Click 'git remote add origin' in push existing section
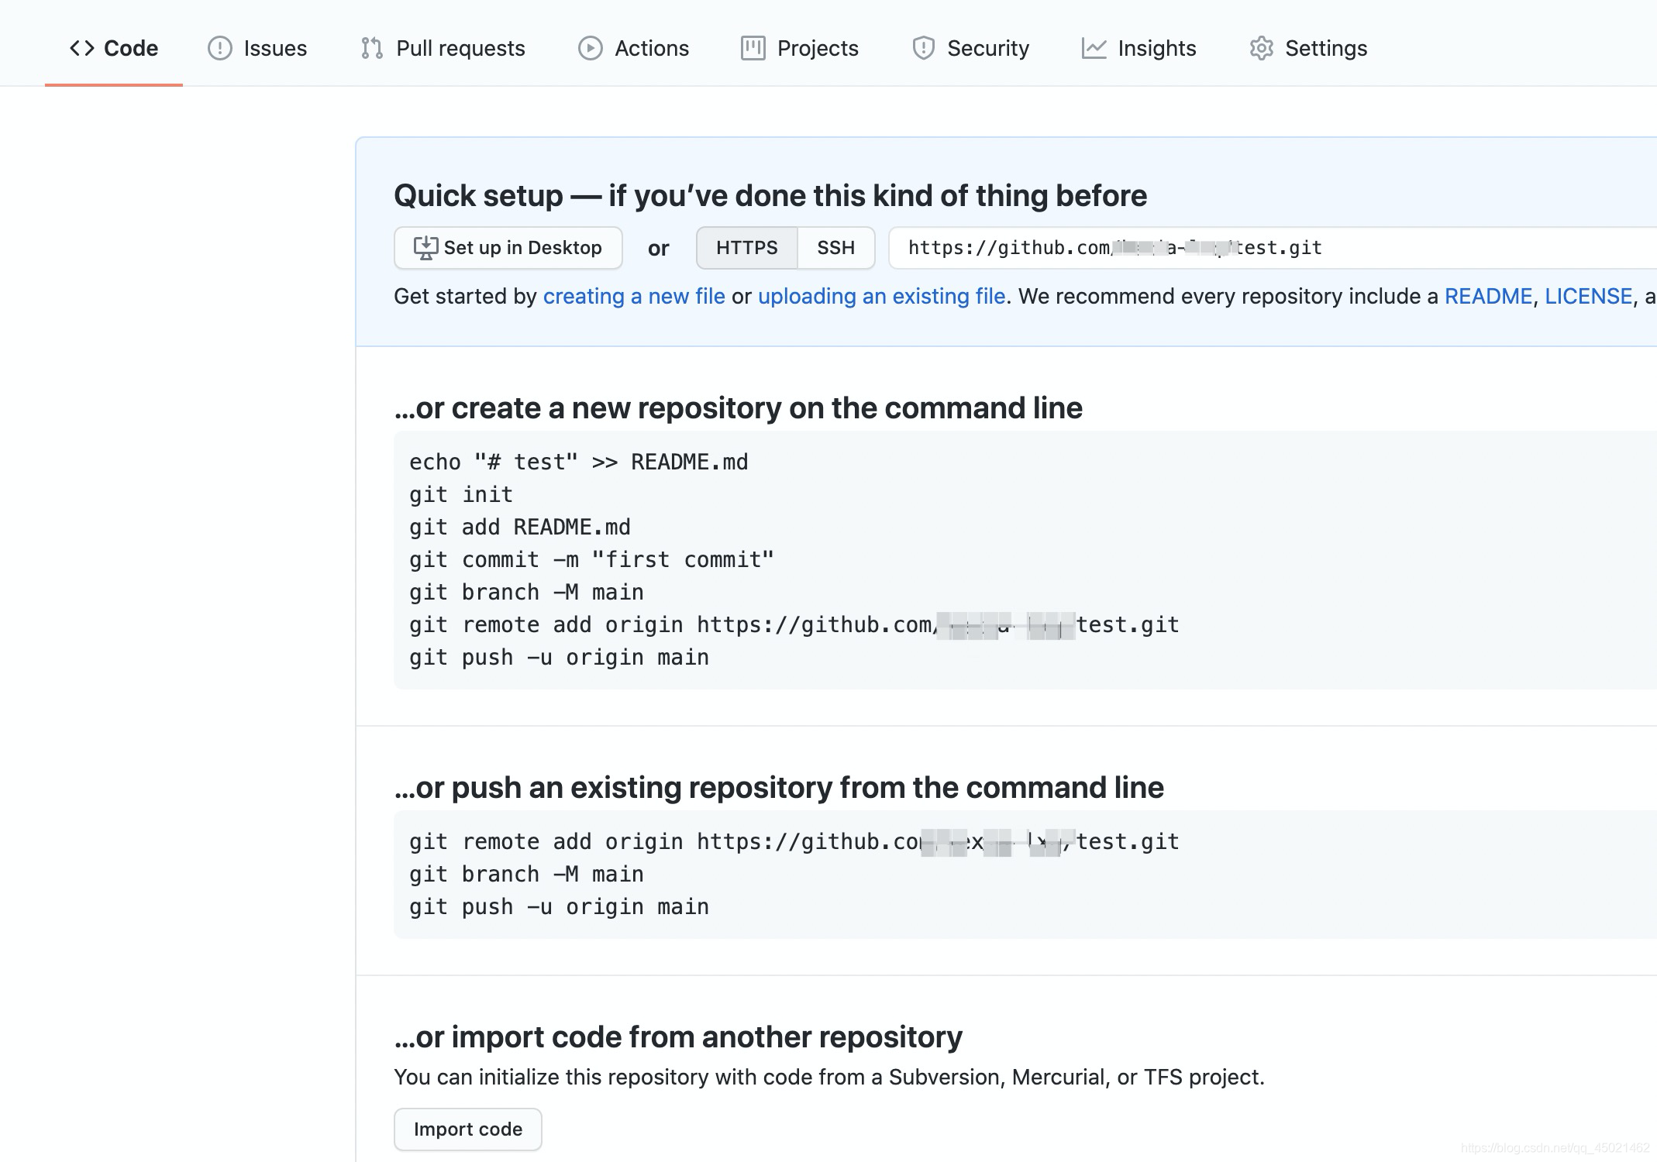This screenshot has width=1657, height=1162. (x=794, y=842)
